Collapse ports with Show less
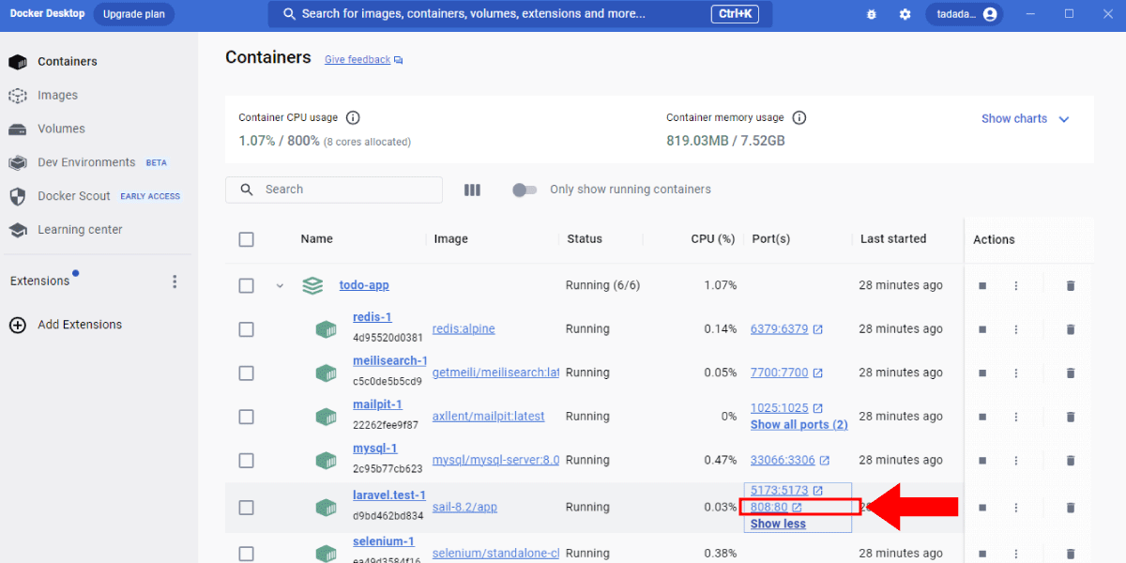Viewport: 1126px width, 563px height. (778, 525)
